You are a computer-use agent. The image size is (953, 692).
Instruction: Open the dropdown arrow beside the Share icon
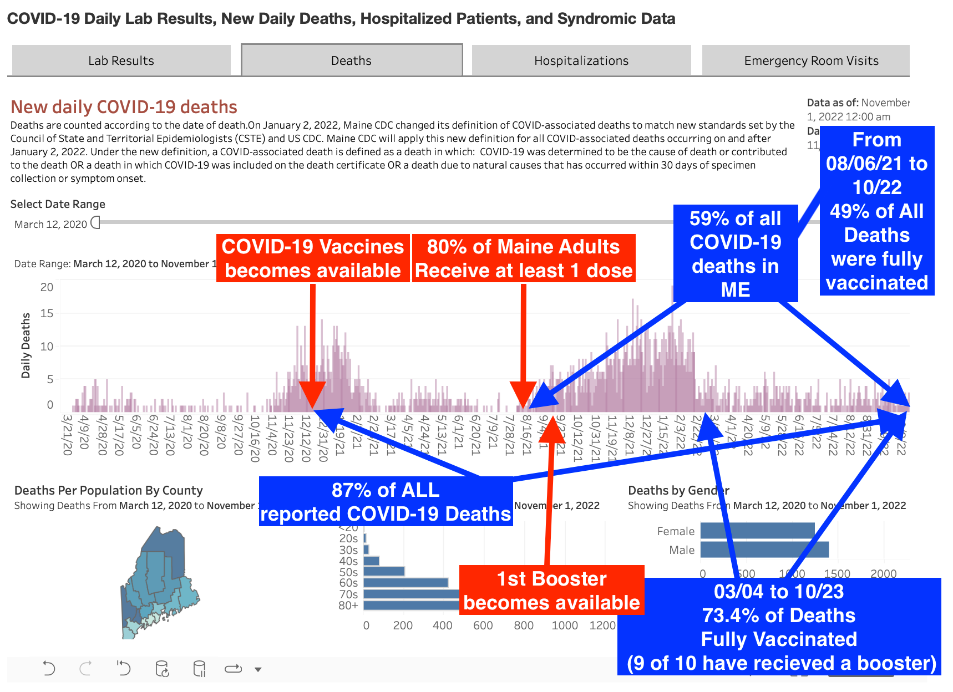click(x=258, y=669)
